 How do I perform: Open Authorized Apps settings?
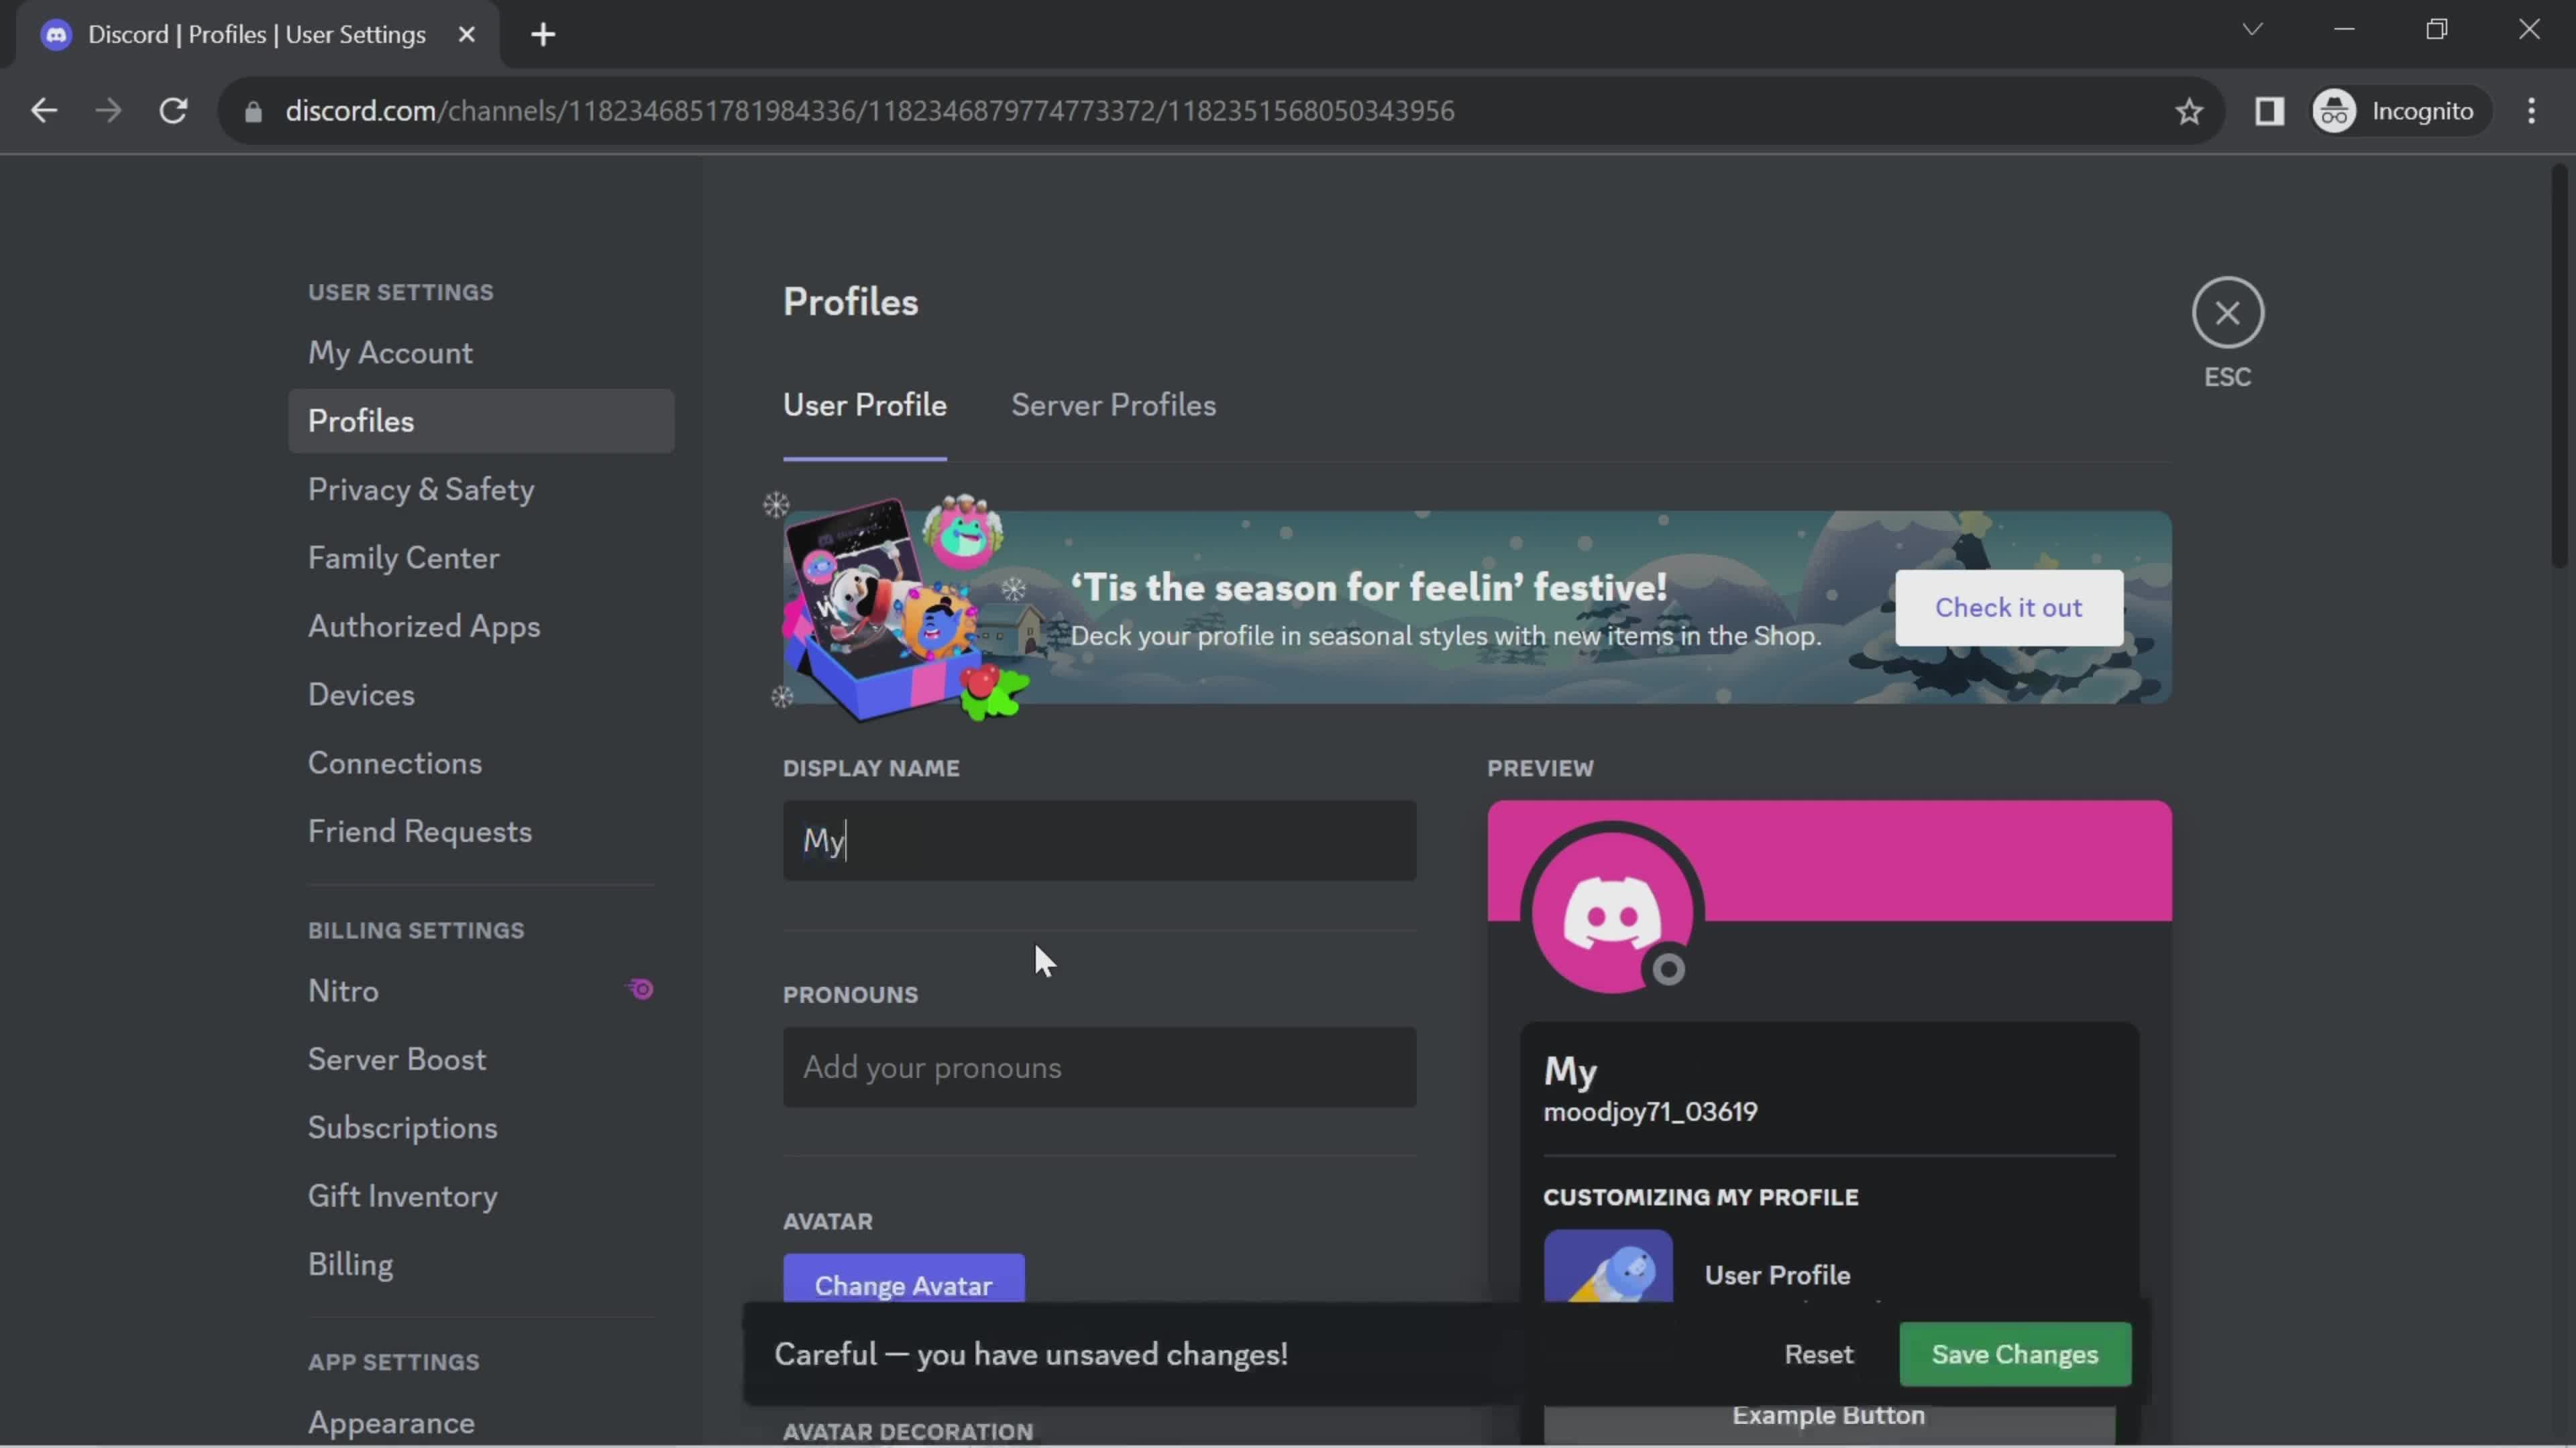pos(481,627)
